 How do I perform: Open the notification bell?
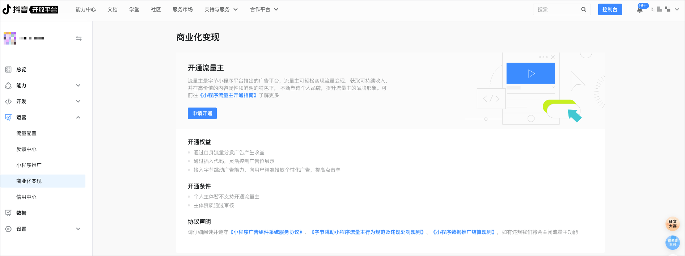640,9
